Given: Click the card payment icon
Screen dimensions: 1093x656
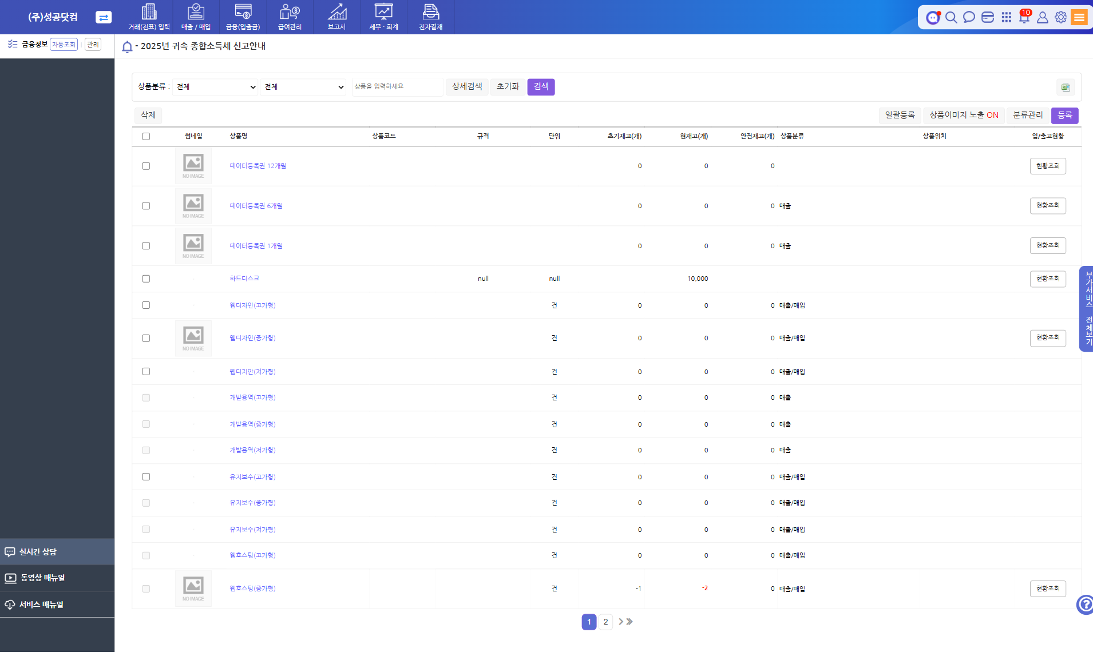Looking at the screenshot, I should click(x=987, y=17).
